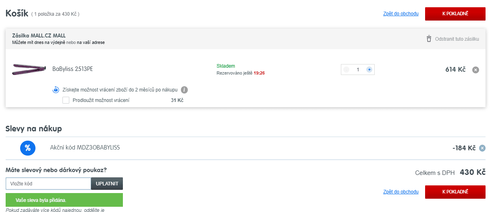Click Akční kód MDZ3OBABYLISS text
The width and height of the screenshot is (494, 212).
tap(85, 148)
